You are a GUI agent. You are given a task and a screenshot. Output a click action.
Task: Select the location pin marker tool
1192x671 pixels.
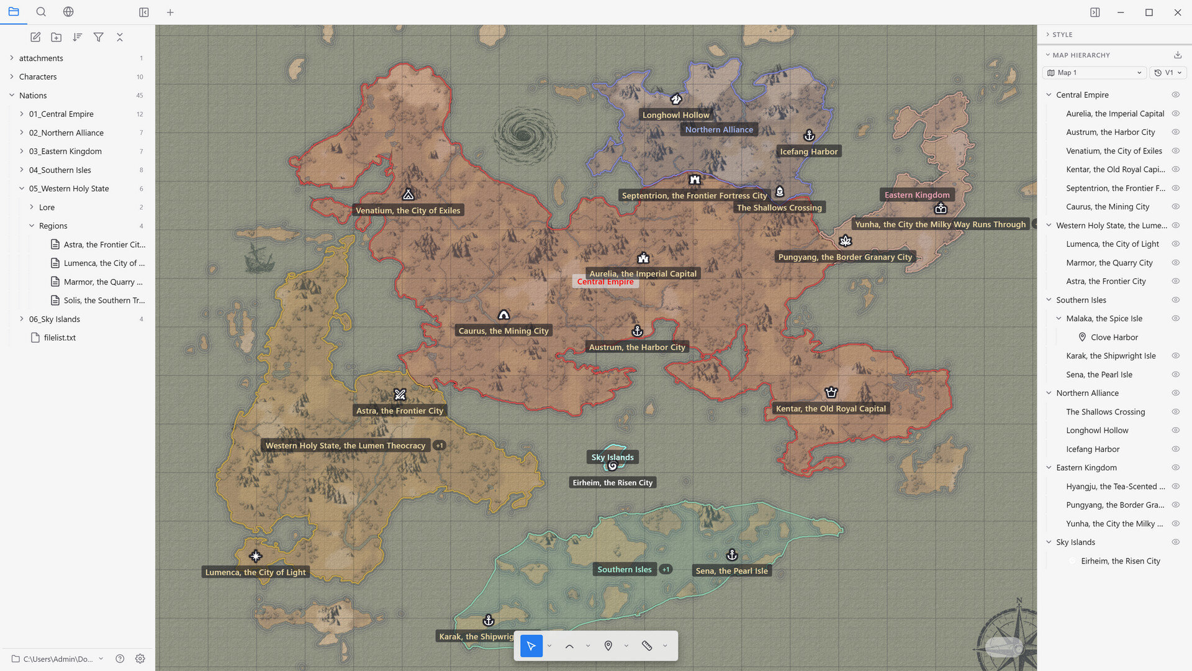tap(608, 646)
